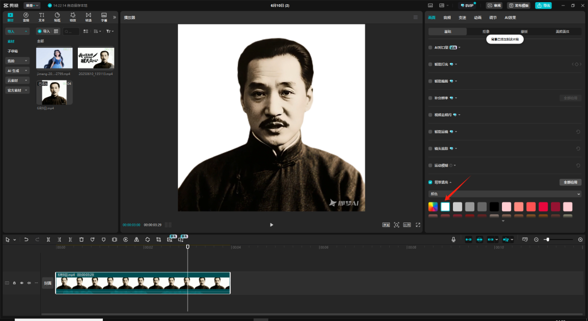Viewport: 588px width, 321px height.
Task: Click the delete trash icon in timeline toolbar
Action: 81,239
